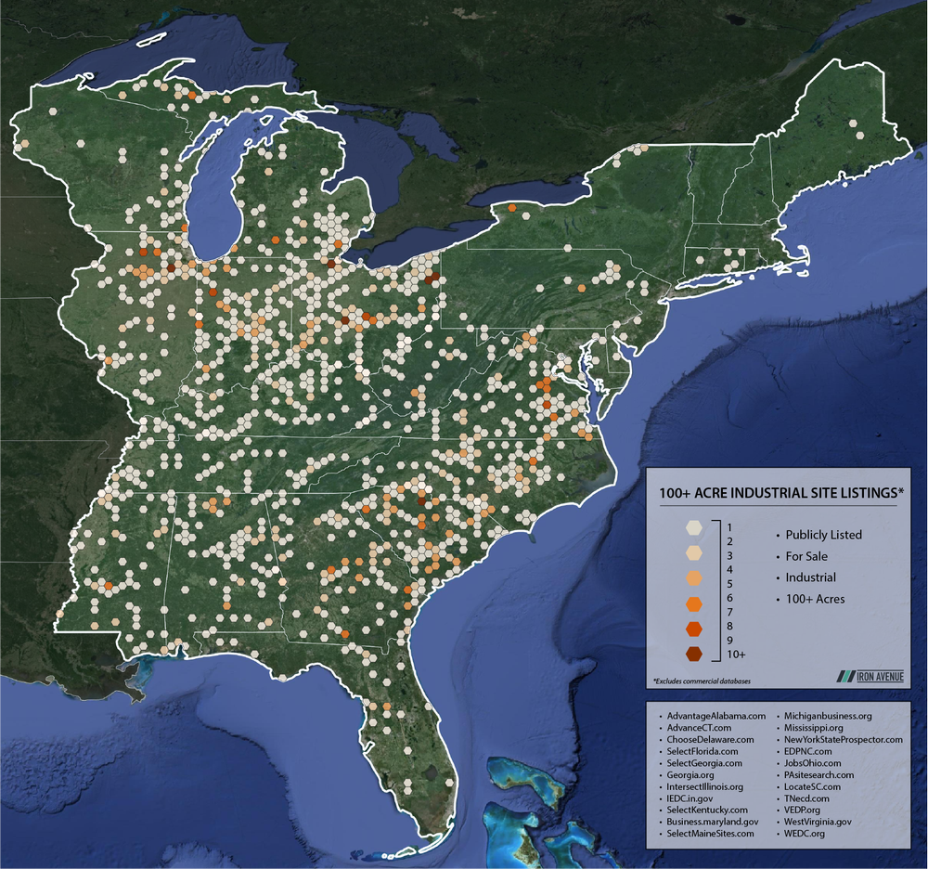This screenshot has width=928, height=869.
Task: Click the dark red hexagon south of Lake Erie
Action: [x=434, y=277]
